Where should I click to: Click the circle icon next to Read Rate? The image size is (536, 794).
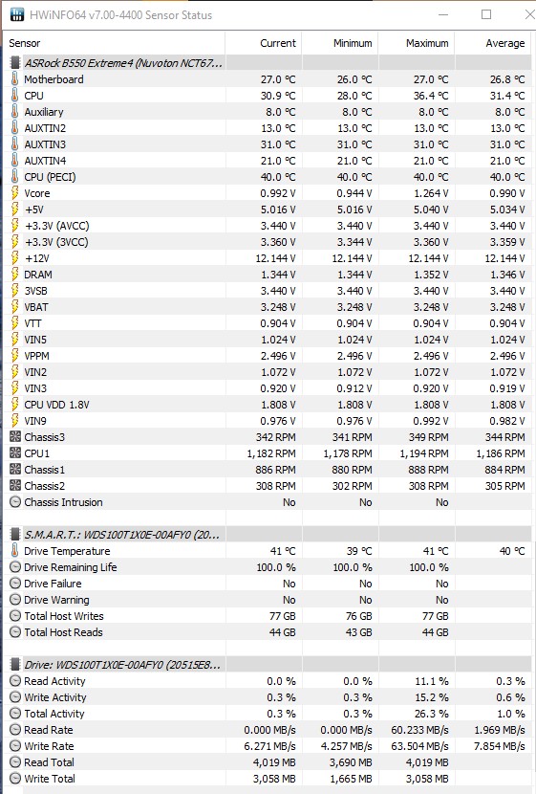15,730
